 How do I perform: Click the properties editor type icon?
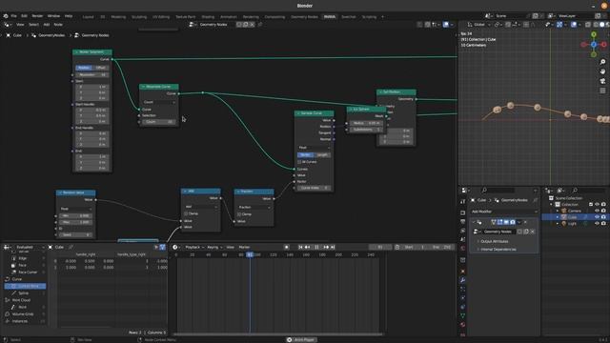(464, 191)
